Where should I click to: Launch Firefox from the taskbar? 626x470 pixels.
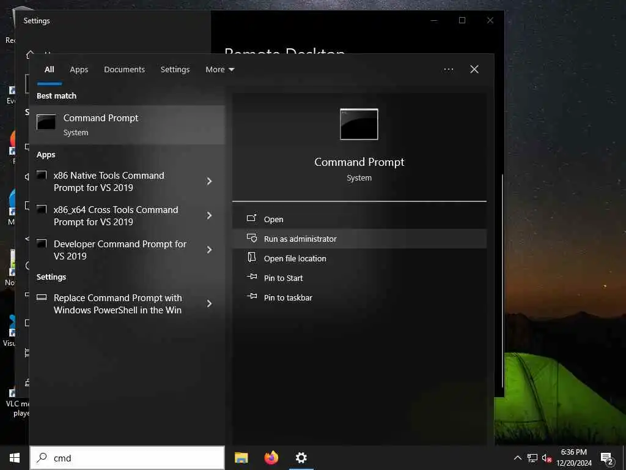(x=271, y=458)
